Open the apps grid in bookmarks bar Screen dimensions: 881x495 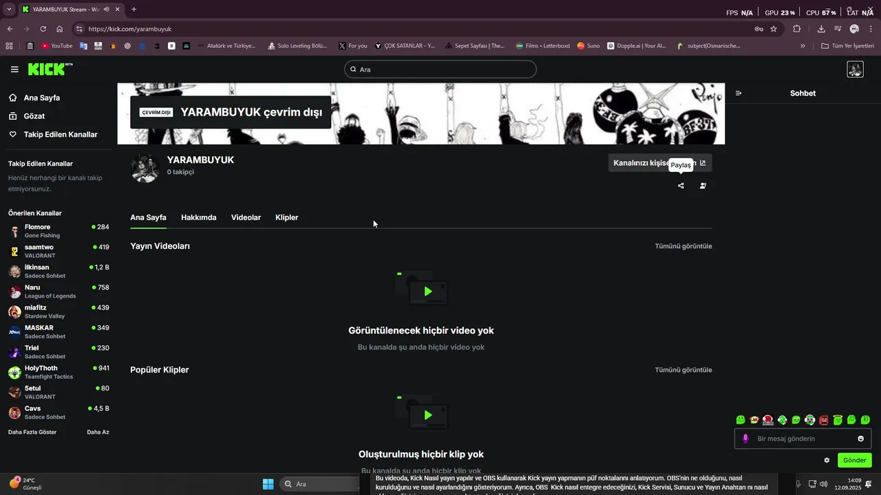coord(9,46)
